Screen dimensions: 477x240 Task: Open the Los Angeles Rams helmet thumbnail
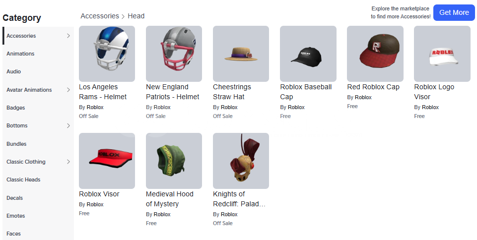tap(107, 54)
